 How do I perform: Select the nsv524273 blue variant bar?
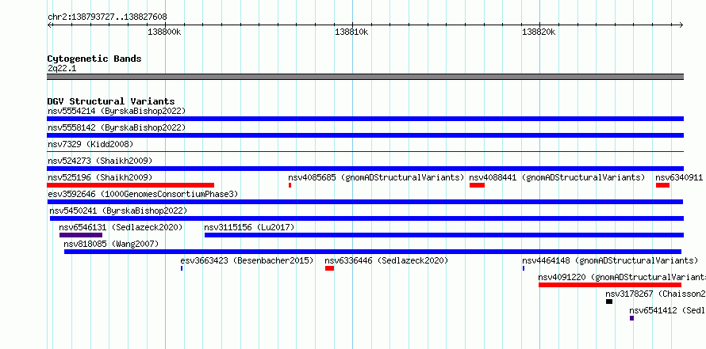coord(365,169)
